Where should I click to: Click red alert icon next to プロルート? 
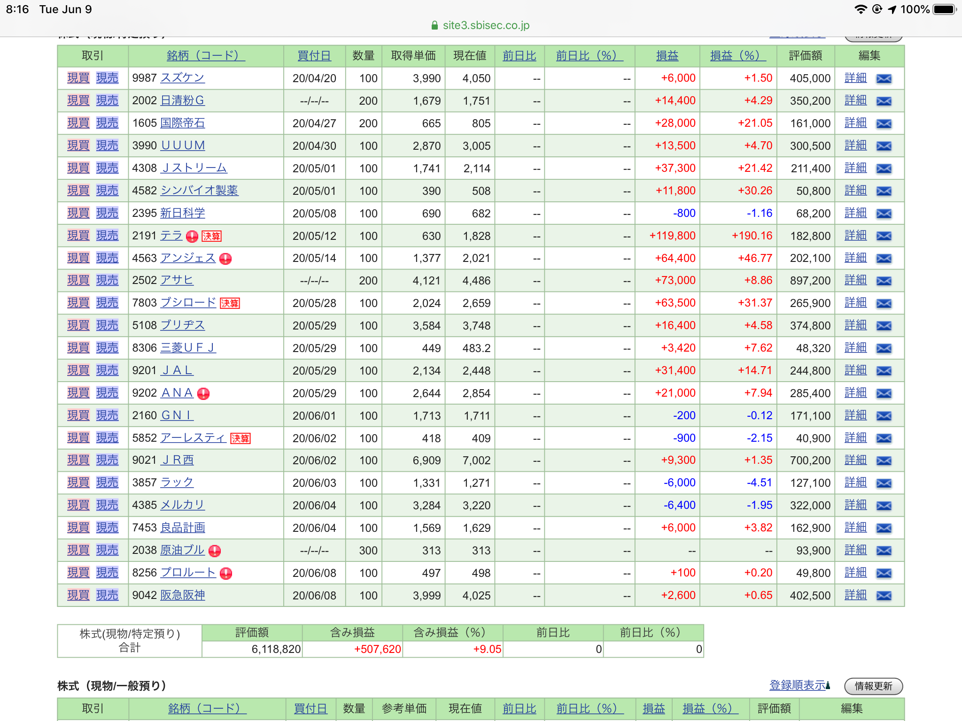[x=226, y=573]
